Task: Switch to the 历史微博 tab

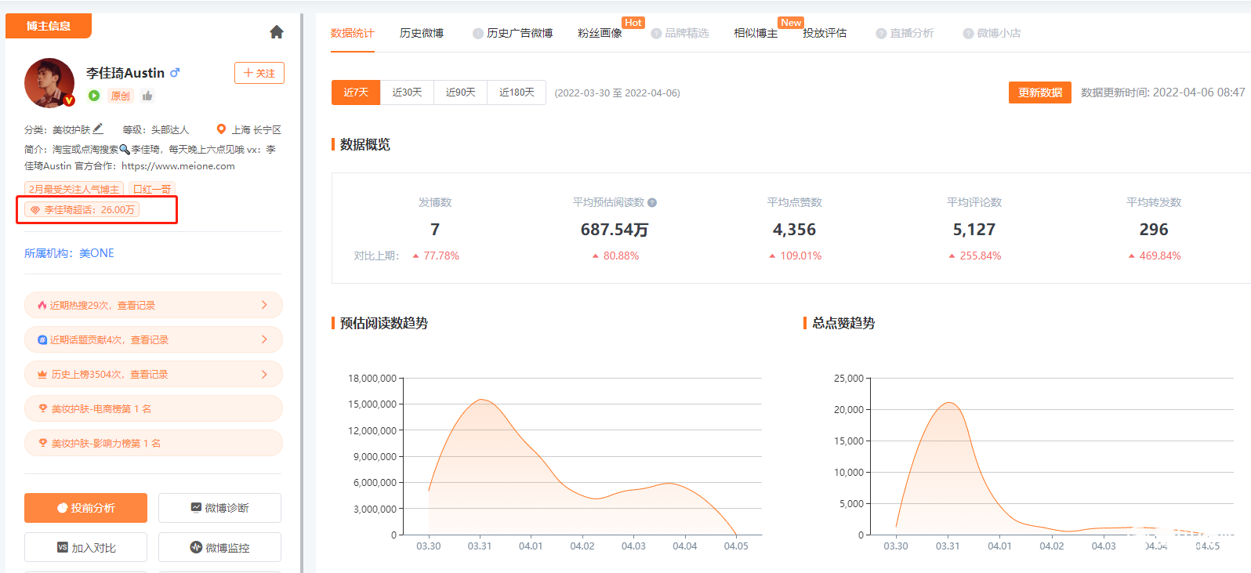Action: click(x=422, y=33)
